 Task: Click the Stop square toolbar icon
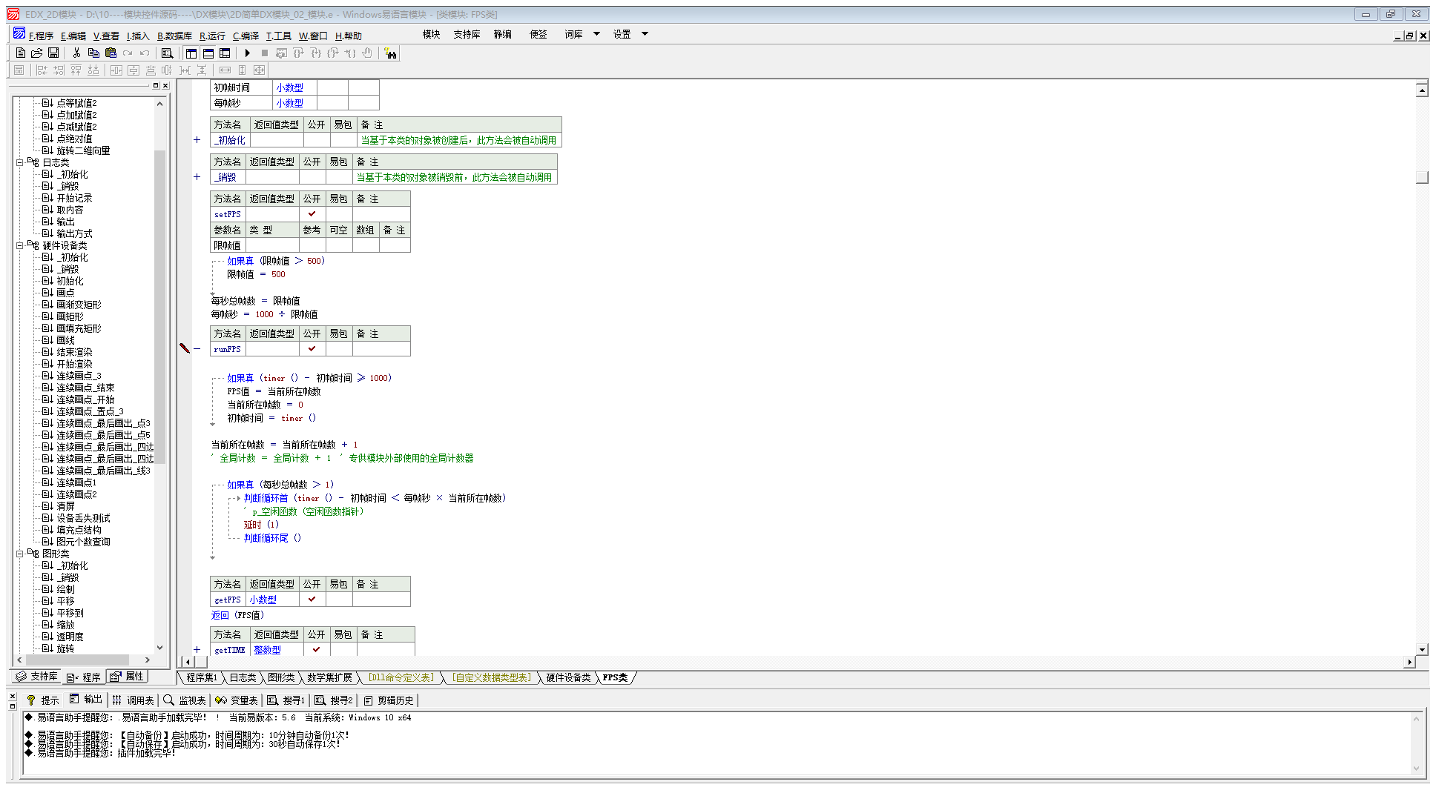point(264,53)
